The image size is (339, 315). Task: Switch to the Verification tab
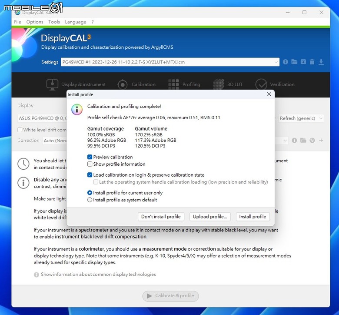click(275, 84)
